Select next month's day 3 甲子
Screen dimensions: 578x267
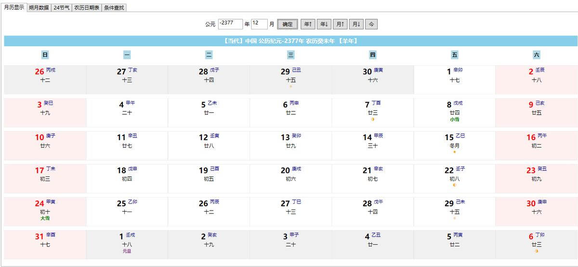[x=291, y=244]
